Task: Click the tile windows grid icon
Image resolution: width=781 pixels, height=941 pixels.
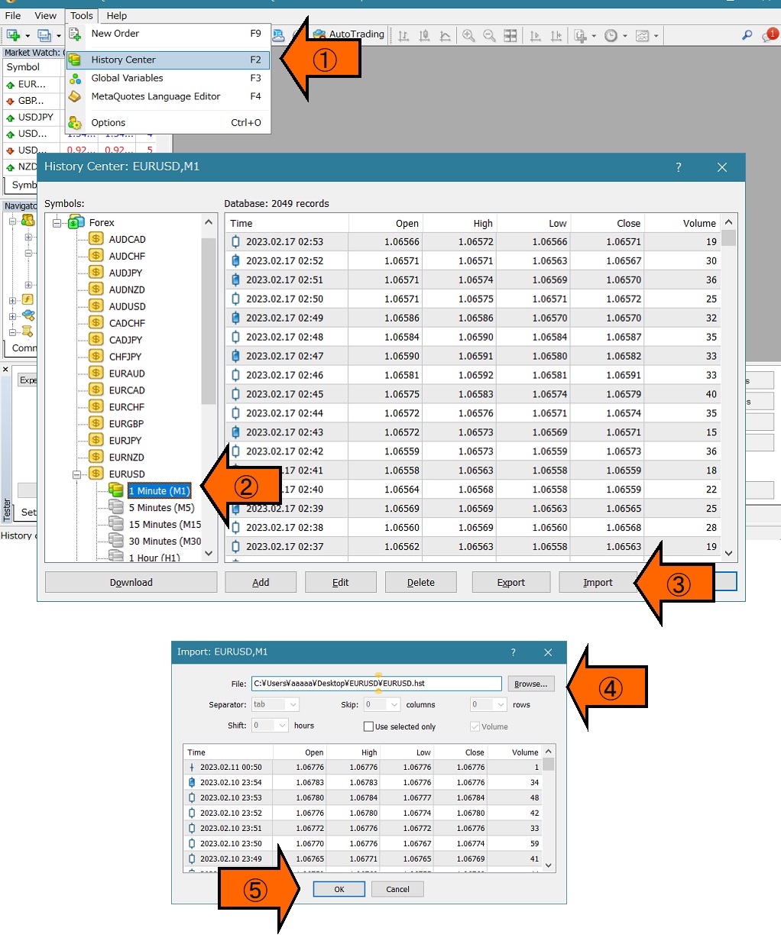Action: [510, 35]
